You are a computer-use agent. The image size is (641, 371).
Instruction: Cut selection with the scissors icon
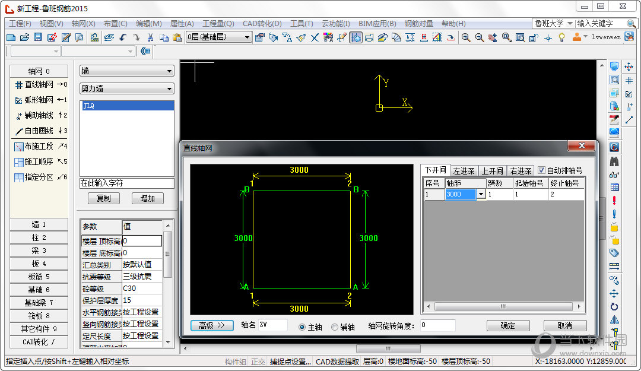(150, 37)
